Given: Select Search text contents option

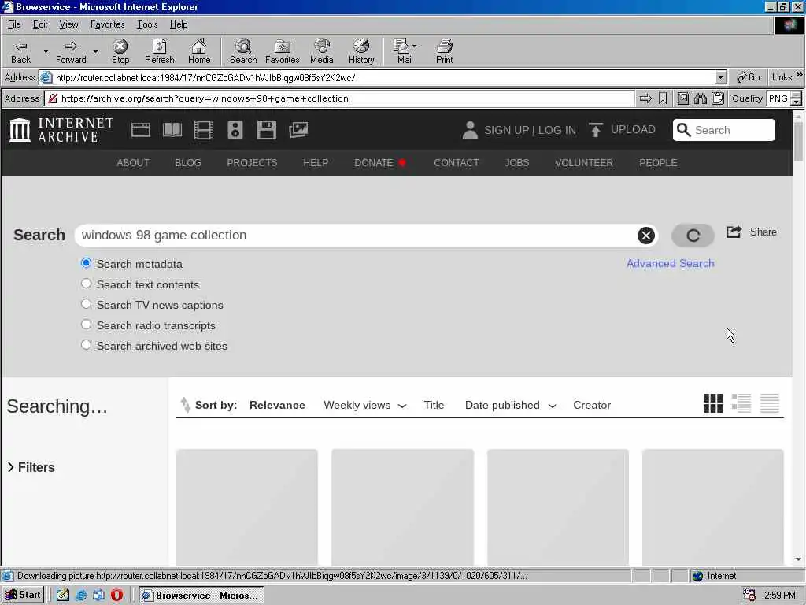Looking at the screenshot, I should 86,284.
